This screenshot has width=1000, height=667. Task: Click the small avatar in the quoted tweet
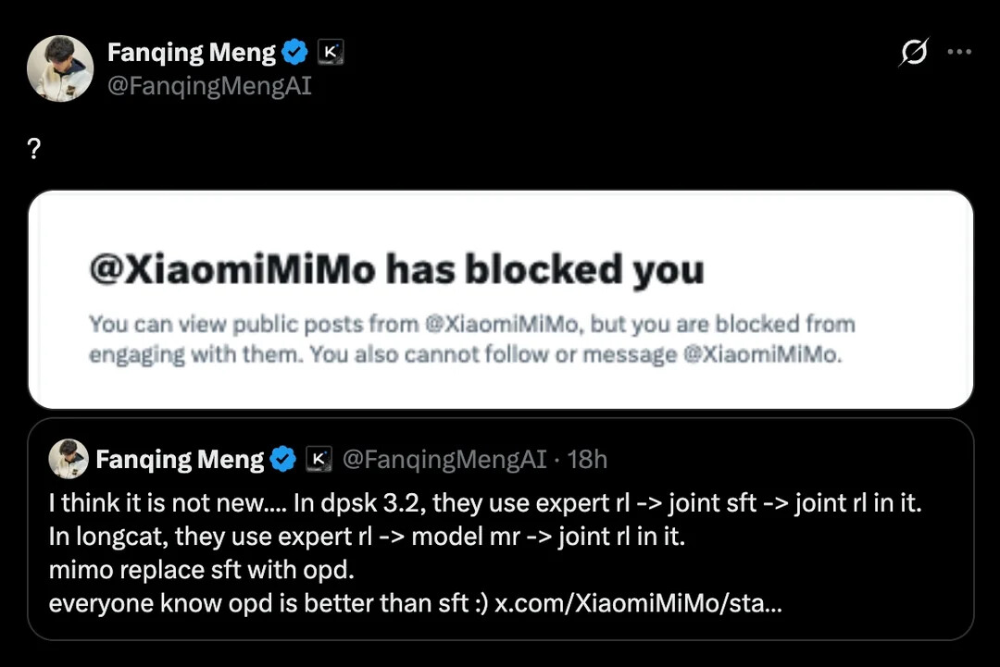coord(67,460)
